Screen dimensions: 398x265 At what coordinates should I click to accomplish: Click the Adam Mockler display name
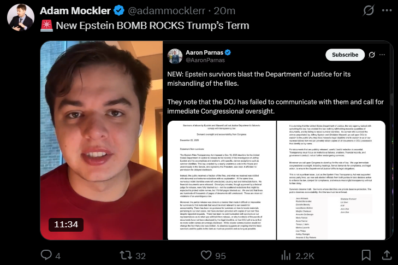(75, 11)
